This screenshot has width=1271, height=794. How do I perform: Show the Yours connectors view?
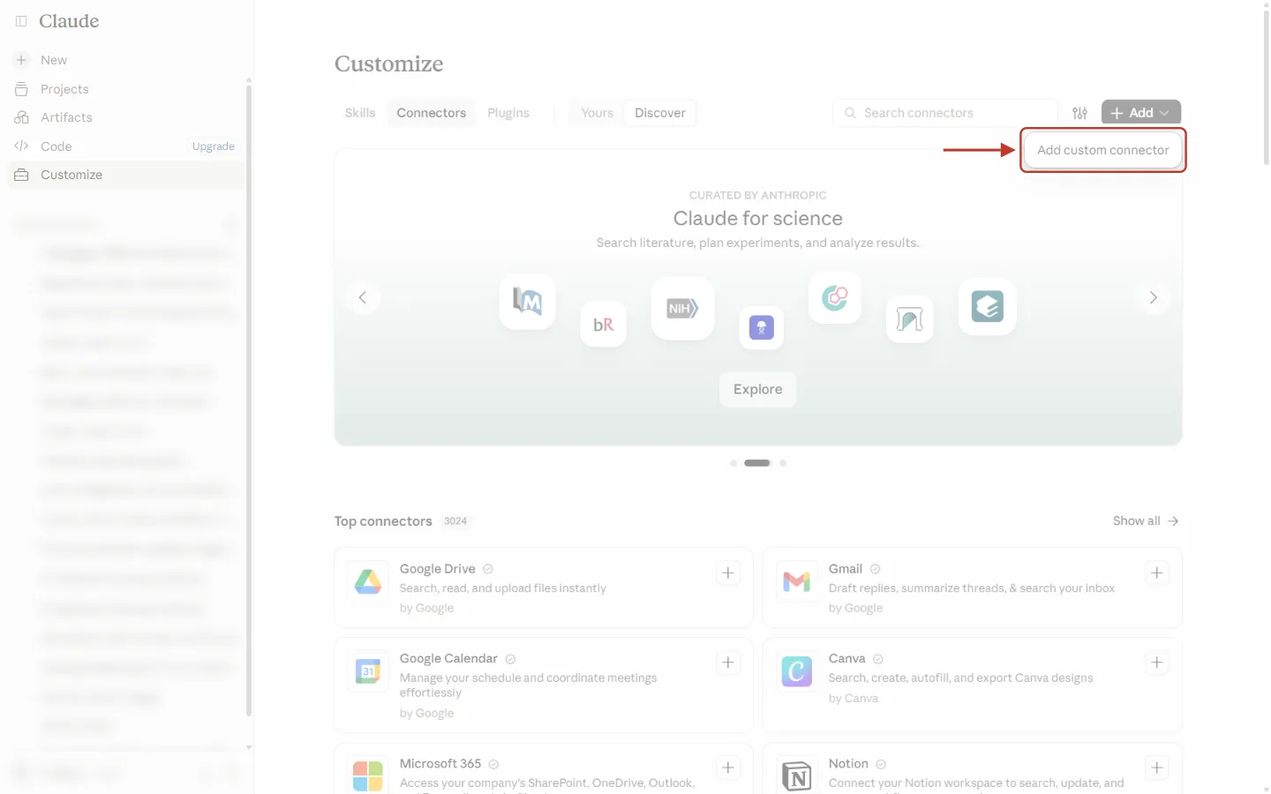coord(598,113)
